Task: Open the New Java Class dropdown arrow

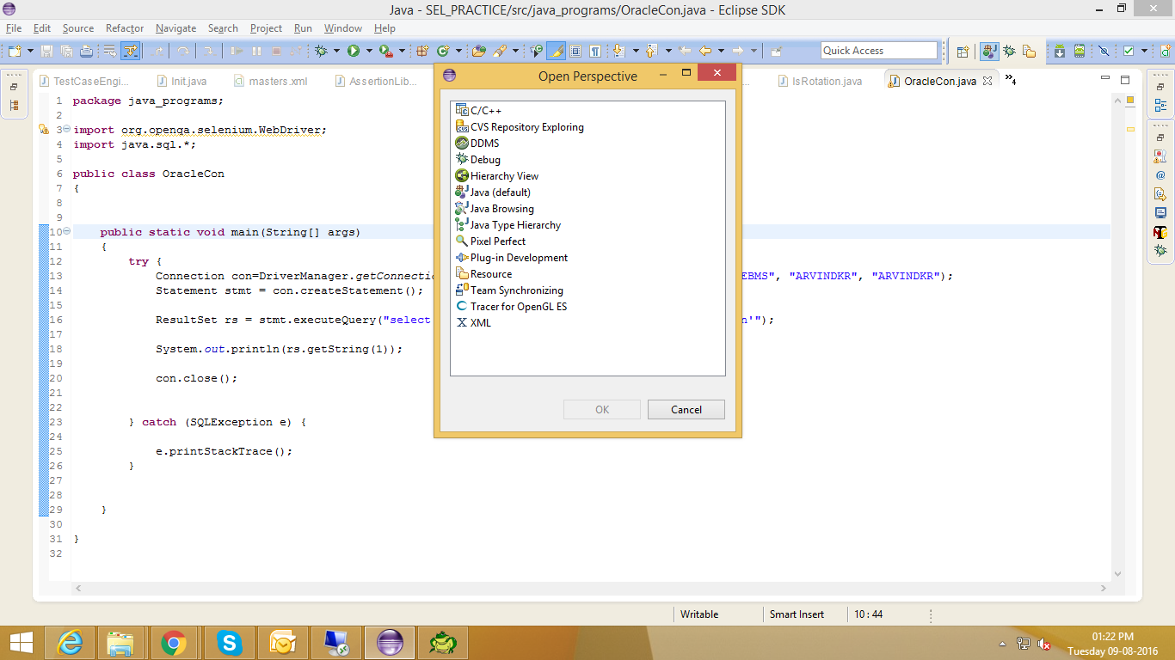Action: point(458,51)
